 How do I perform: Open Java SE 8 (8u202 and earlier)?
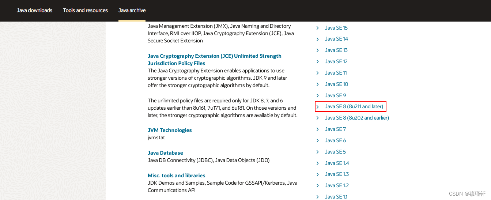[357, 118]
